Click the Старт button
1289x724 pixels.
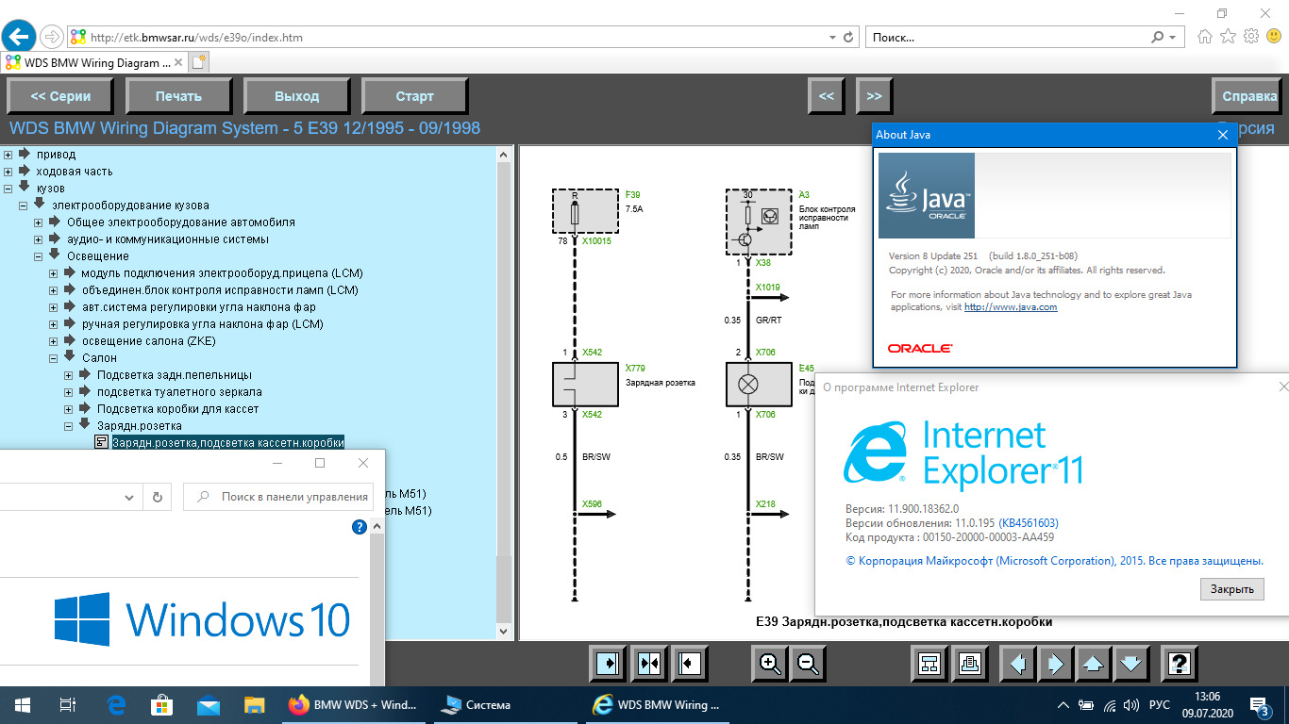point(414,96)
